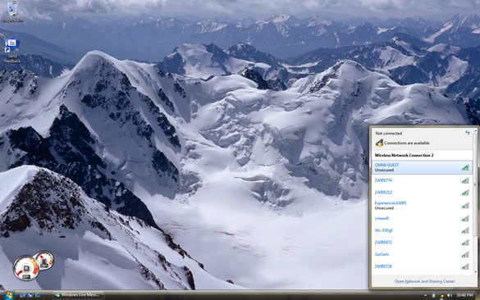The image size is (480, 300).
Task: Click the Switch between windows icon
Action: tap(30, 295)
